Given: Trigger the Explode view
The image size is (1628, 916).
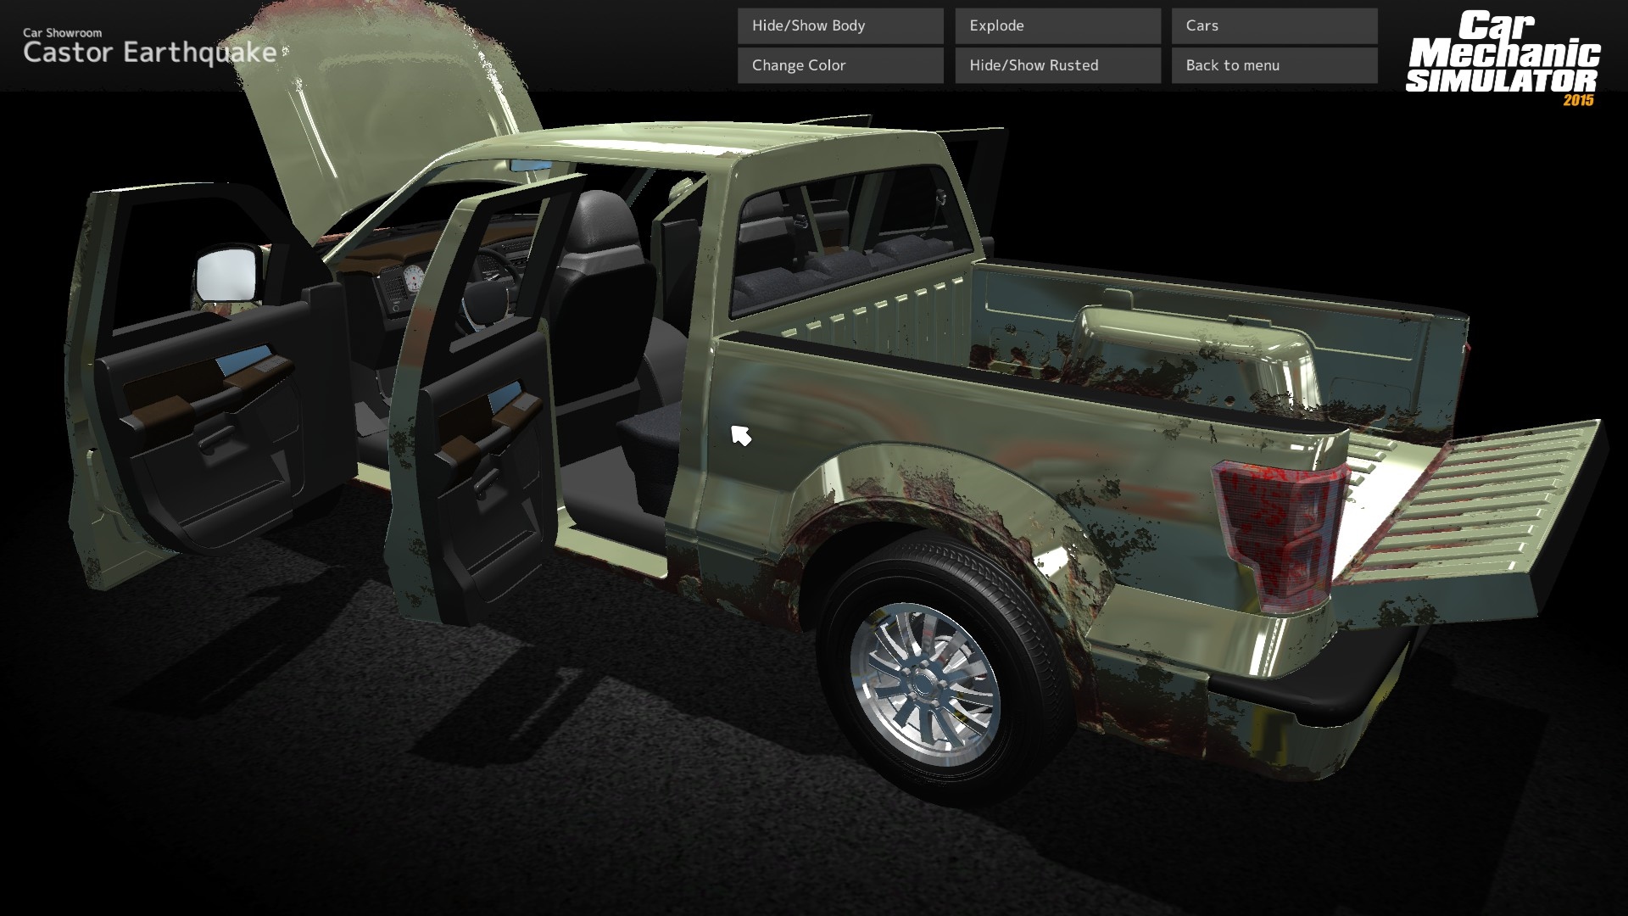Looking at the screenshot, I should point(1057,25).
